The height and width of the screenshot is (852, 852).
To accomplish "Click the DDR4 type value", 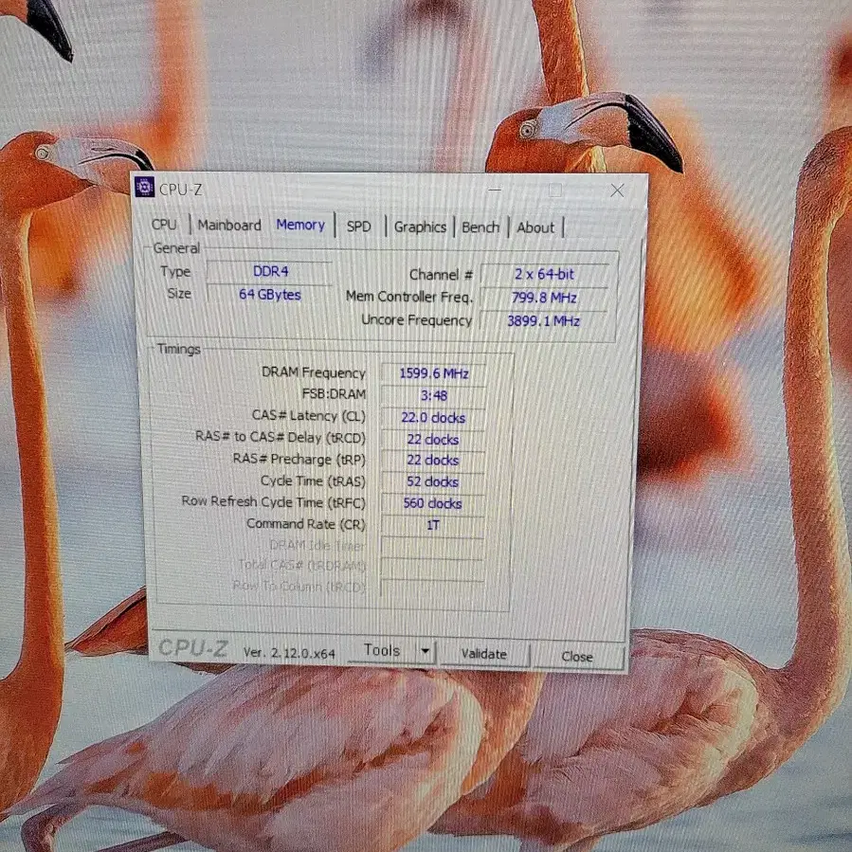I will click(270, 272).
